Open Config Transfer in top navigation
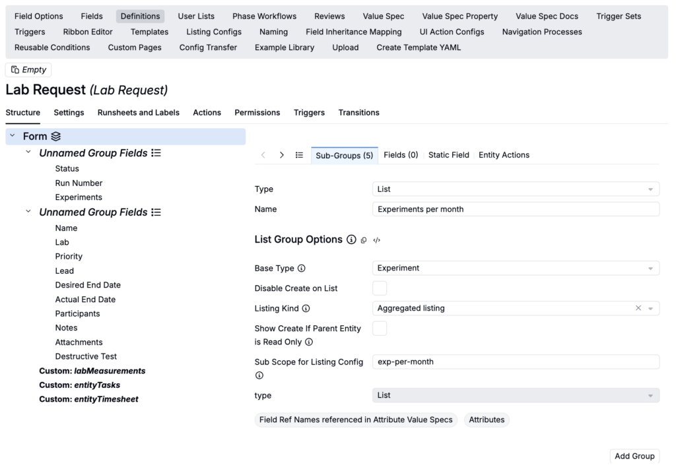676x473 pixels. tap(208, 47)
